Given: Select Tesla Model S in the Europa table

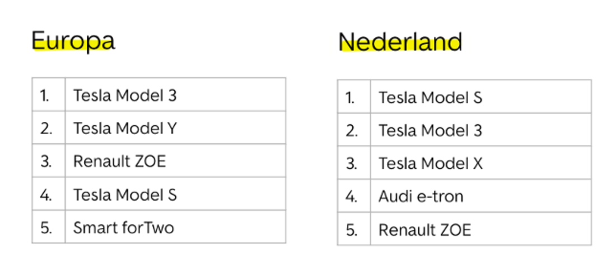Looking at the screenshot, I should [x=125, y=195].
